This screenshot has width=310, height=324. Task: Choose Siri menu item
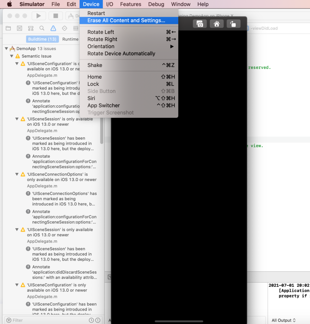coord(129,98)
